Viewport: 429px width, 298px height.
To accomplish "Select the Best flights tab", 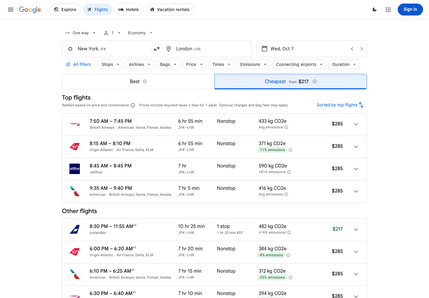I will tap(138, 82).
